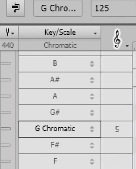Adjust the stepper arrows on G# row
The width and height of the screenshot is (136, 169).
pyautogui.click(x=92, y=113)
